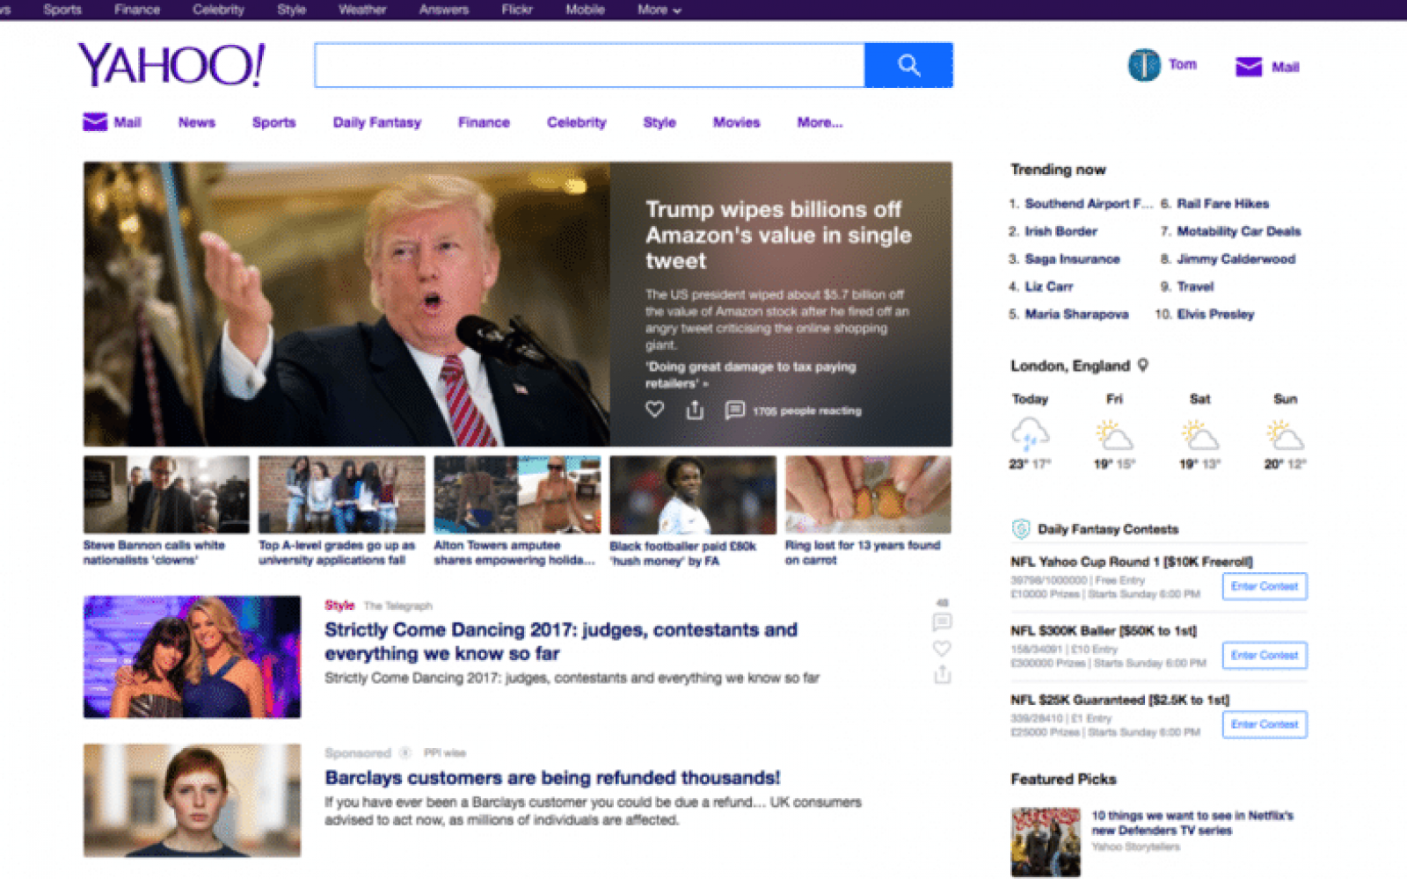Open trending topic Liz Carr

click(x=1048, y=287)
